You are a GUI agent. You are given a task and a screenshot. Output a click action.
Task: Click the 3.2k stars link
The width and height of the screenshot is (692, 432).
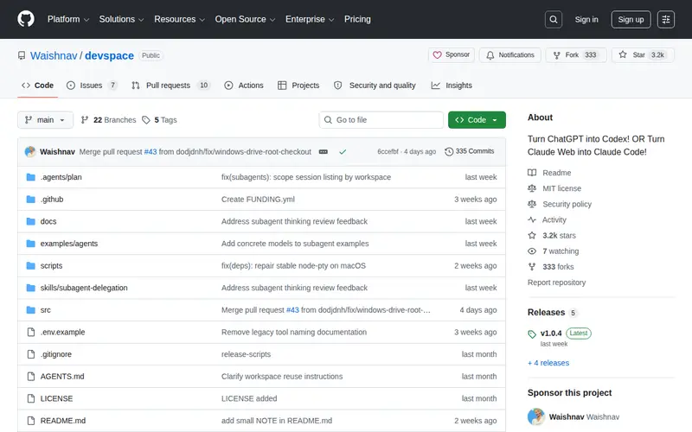(552, 235)
